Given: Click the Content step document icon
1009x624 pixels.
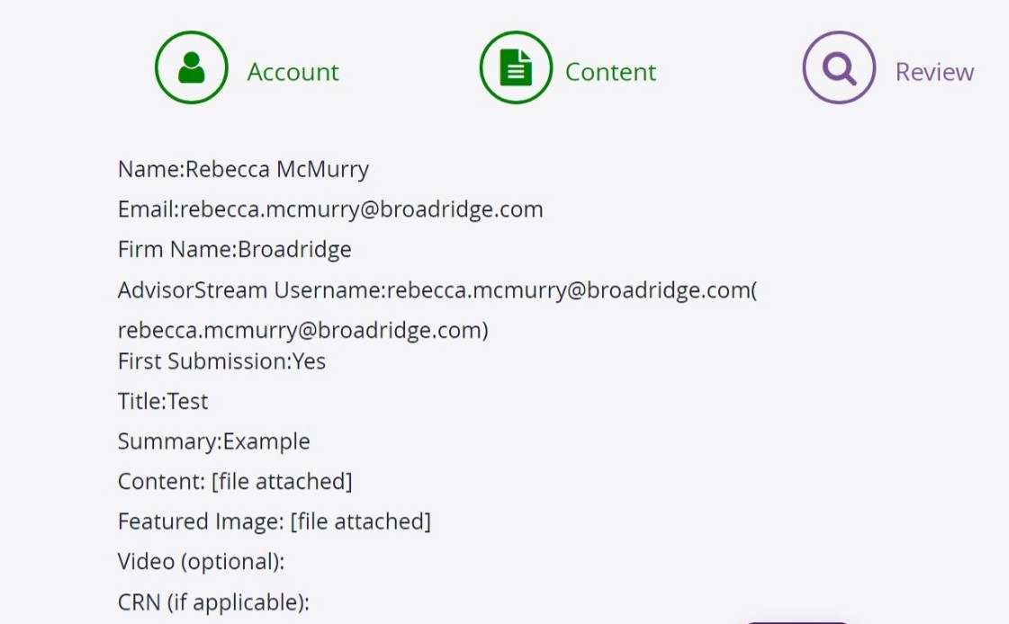Looking at the screenshot, I should point(516,67).
